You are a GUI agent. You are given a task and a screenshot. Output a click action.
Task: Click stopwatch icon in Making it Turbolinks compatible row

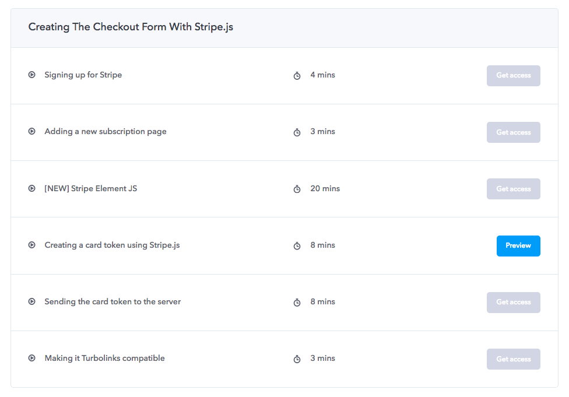click(x=297, y=359)
